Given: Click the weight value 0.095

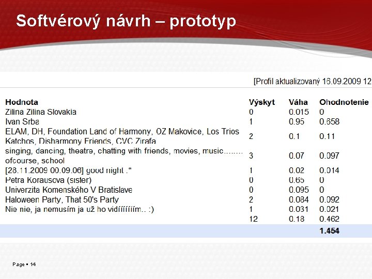Looking at the screenshot, I should 299,190.
